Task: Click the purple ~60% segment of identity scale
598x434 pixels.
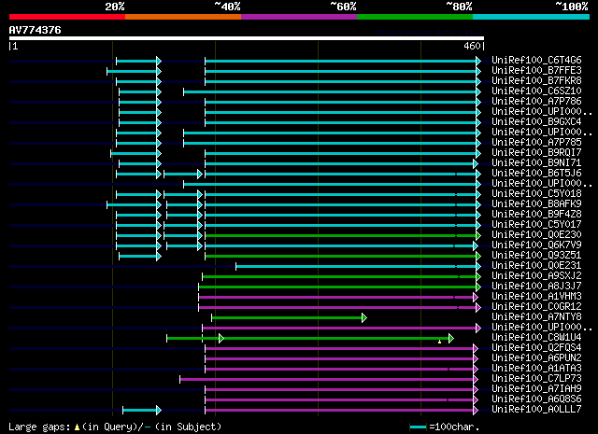Action: 299,17
